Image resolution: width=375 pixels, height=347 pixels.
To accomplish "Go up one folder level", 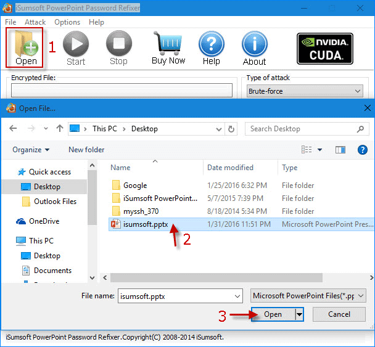I will tap(60, 129).
